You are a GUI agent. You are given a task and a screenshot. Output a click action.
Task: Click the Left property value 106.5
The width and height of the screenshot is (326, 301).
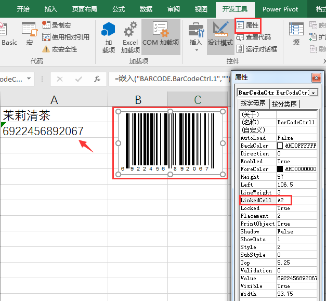click(296, 185)
